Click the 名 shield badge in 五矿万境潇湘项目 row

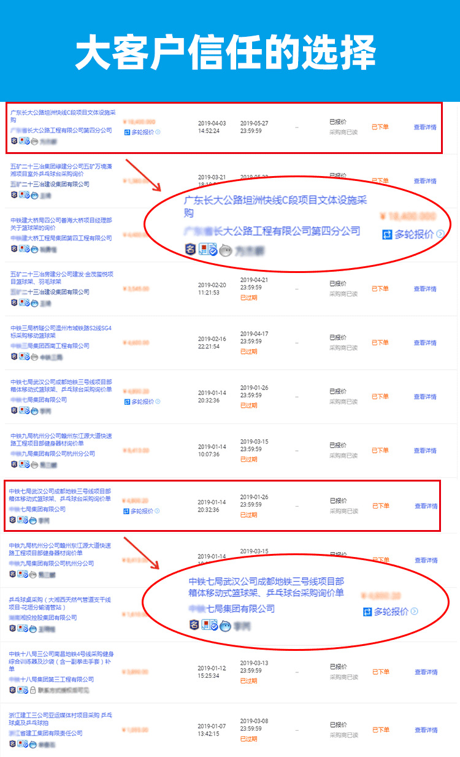pyautogui.click(x=14, y=195)
